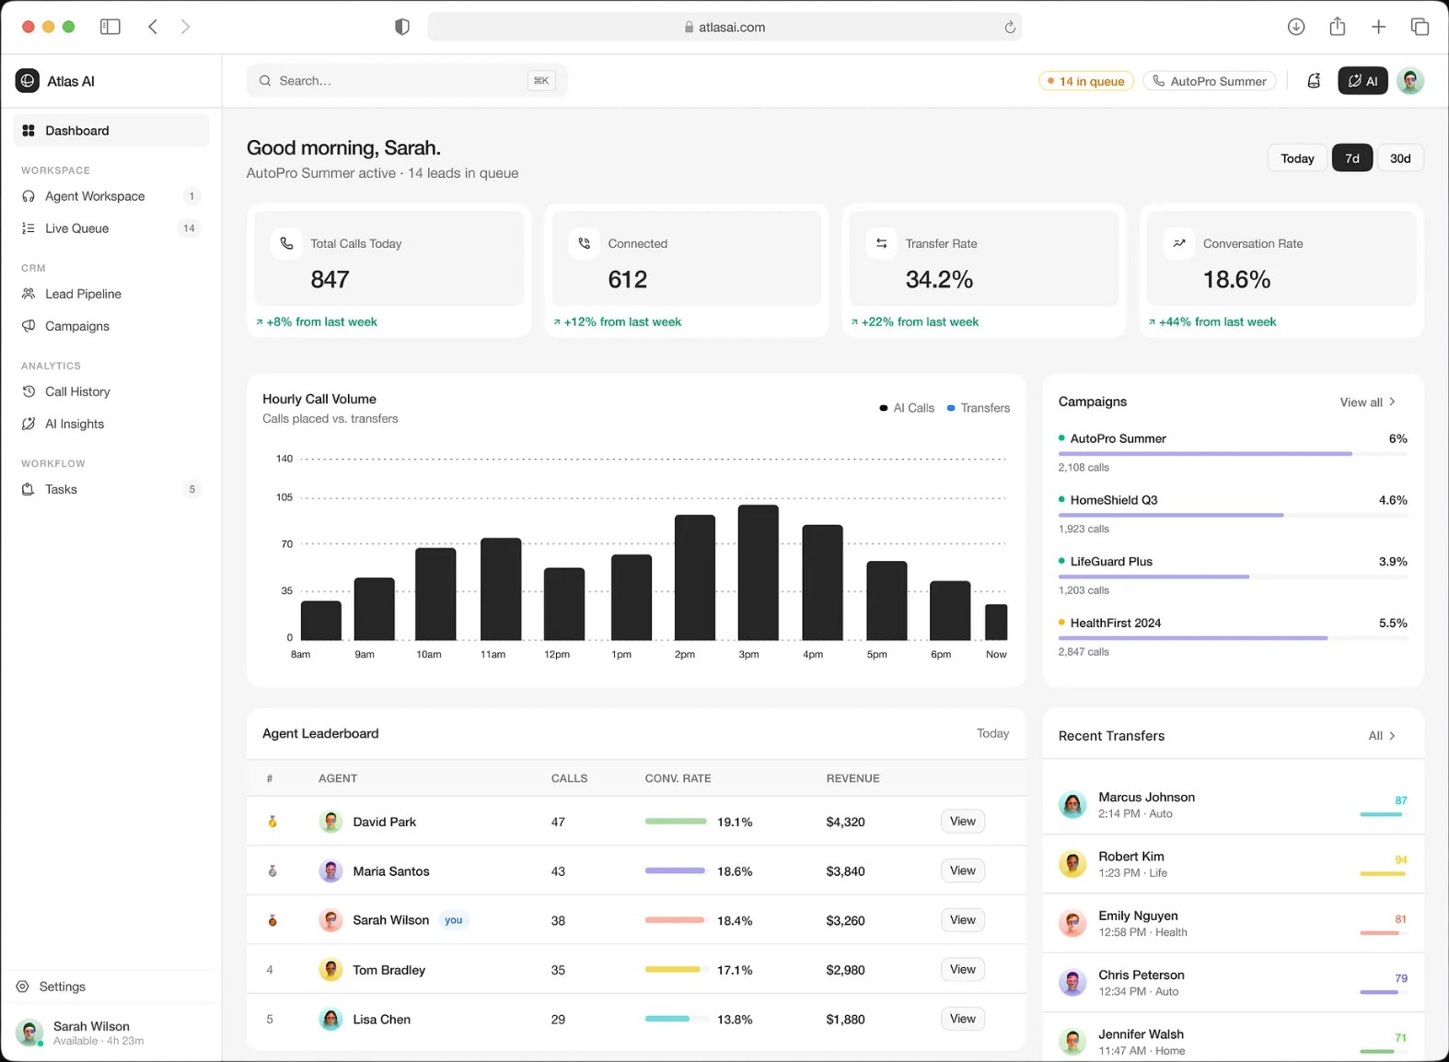Select the 7d range tab
The width and height of the screenshot is (1449, 1062).
click(1352, 158)
